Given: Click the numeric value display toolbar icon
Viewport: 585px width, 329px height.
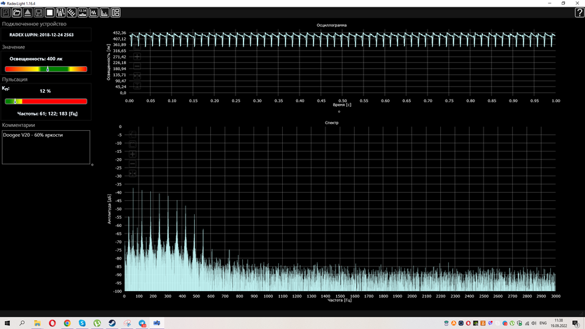Looking at the screenshot, I should [82, 13].
